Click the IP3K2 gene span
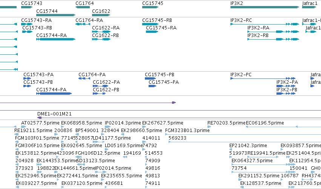Viewport: 321px width, 189px height. point(265,7)
